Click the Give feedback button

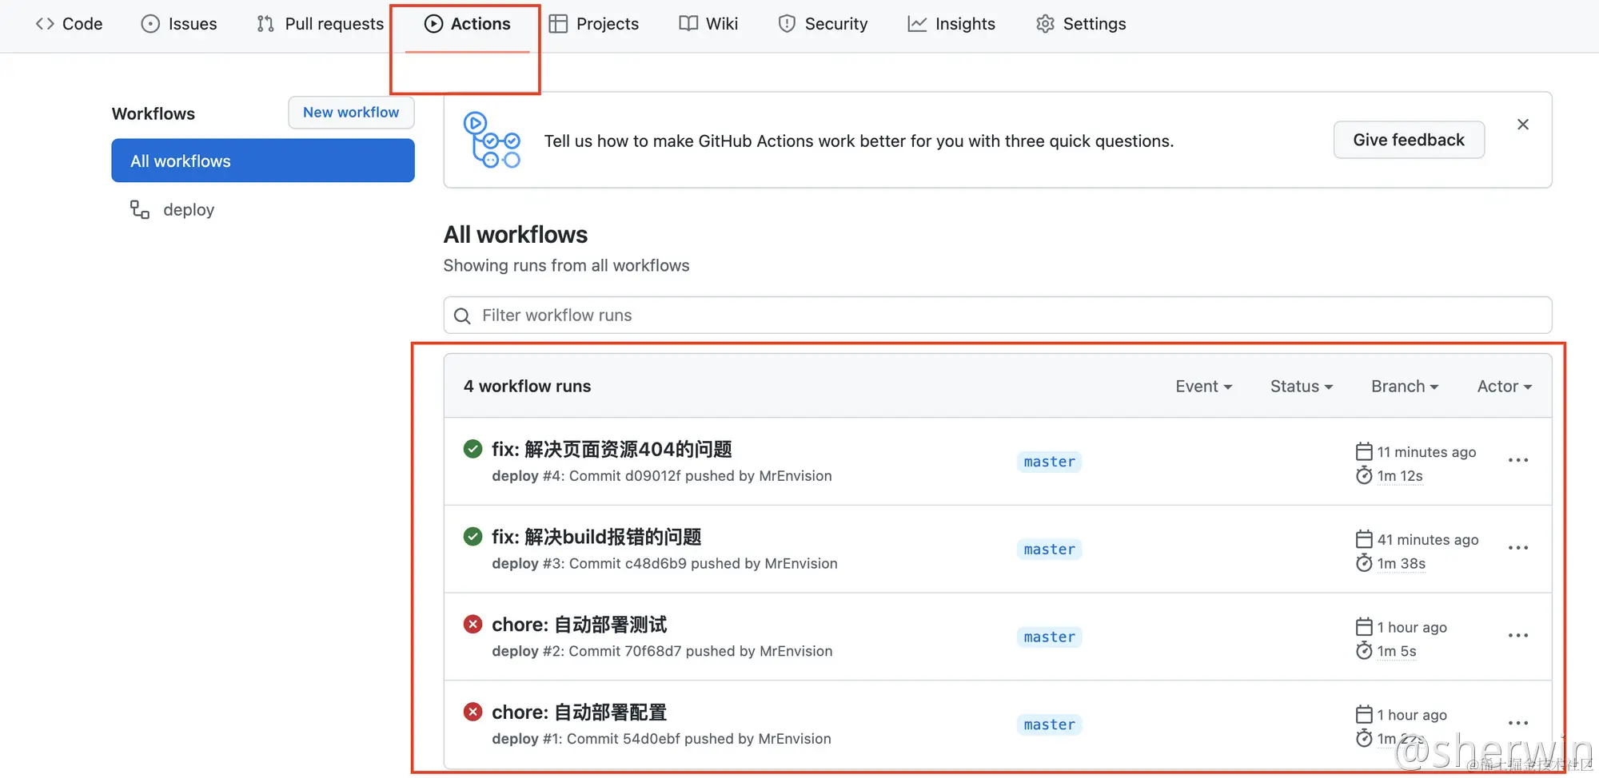(1409, 140)
